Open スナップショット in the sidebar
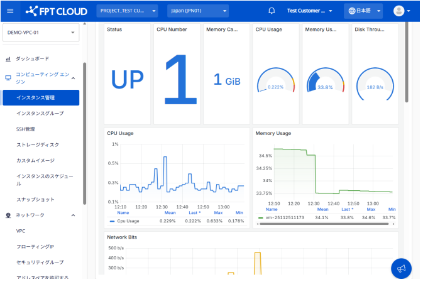 [x=35, y=199]
